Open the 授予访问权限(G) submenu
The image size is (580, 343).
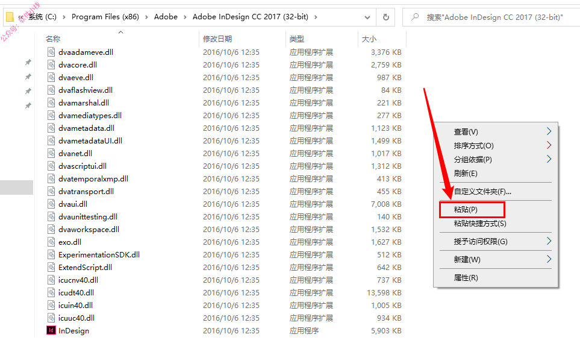click(x=496, y=242)
